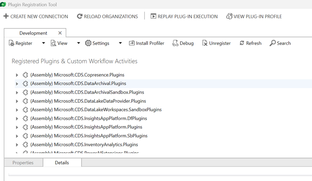Select the Microsoft.CDS.Copresence.Plugins assembly row
This screenshot has height=181, width=312.
[77, 75]
